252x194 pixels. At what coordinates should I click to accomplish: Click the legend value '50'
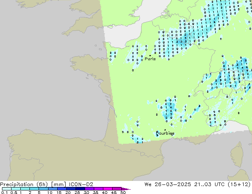pyautogui.click(x=123, y=192)
